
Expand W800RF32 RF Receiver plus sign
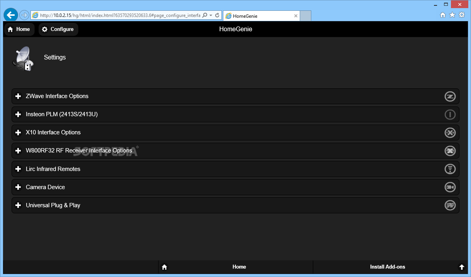coord(18,151)
